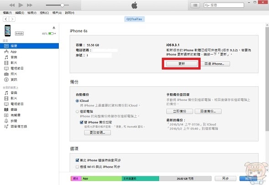Open the 控制(C) menu
The image size is (269, 185).
pyautogui.click(x=44, y=13)
